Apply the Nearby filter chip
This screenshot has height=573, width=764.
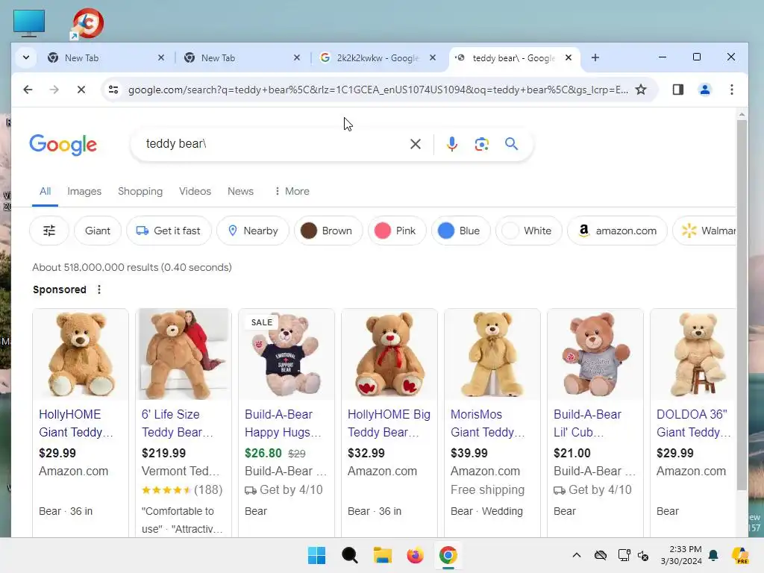253,231
